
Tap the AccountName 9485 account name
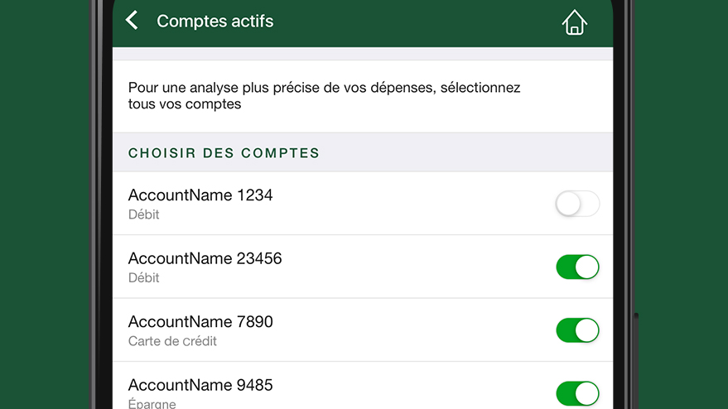pos(200,385)
